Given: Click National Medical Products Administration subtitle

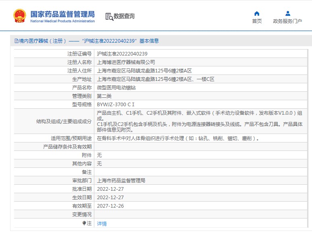Looking at the screenshot, I should (x=62, y=21).
